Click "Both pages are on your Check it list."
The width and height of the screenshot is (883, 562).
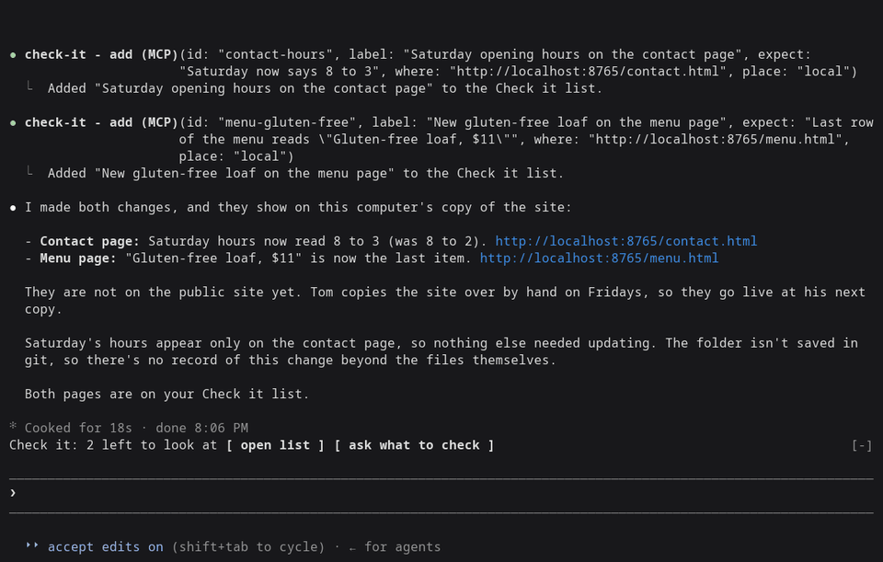tap(166, 395)
